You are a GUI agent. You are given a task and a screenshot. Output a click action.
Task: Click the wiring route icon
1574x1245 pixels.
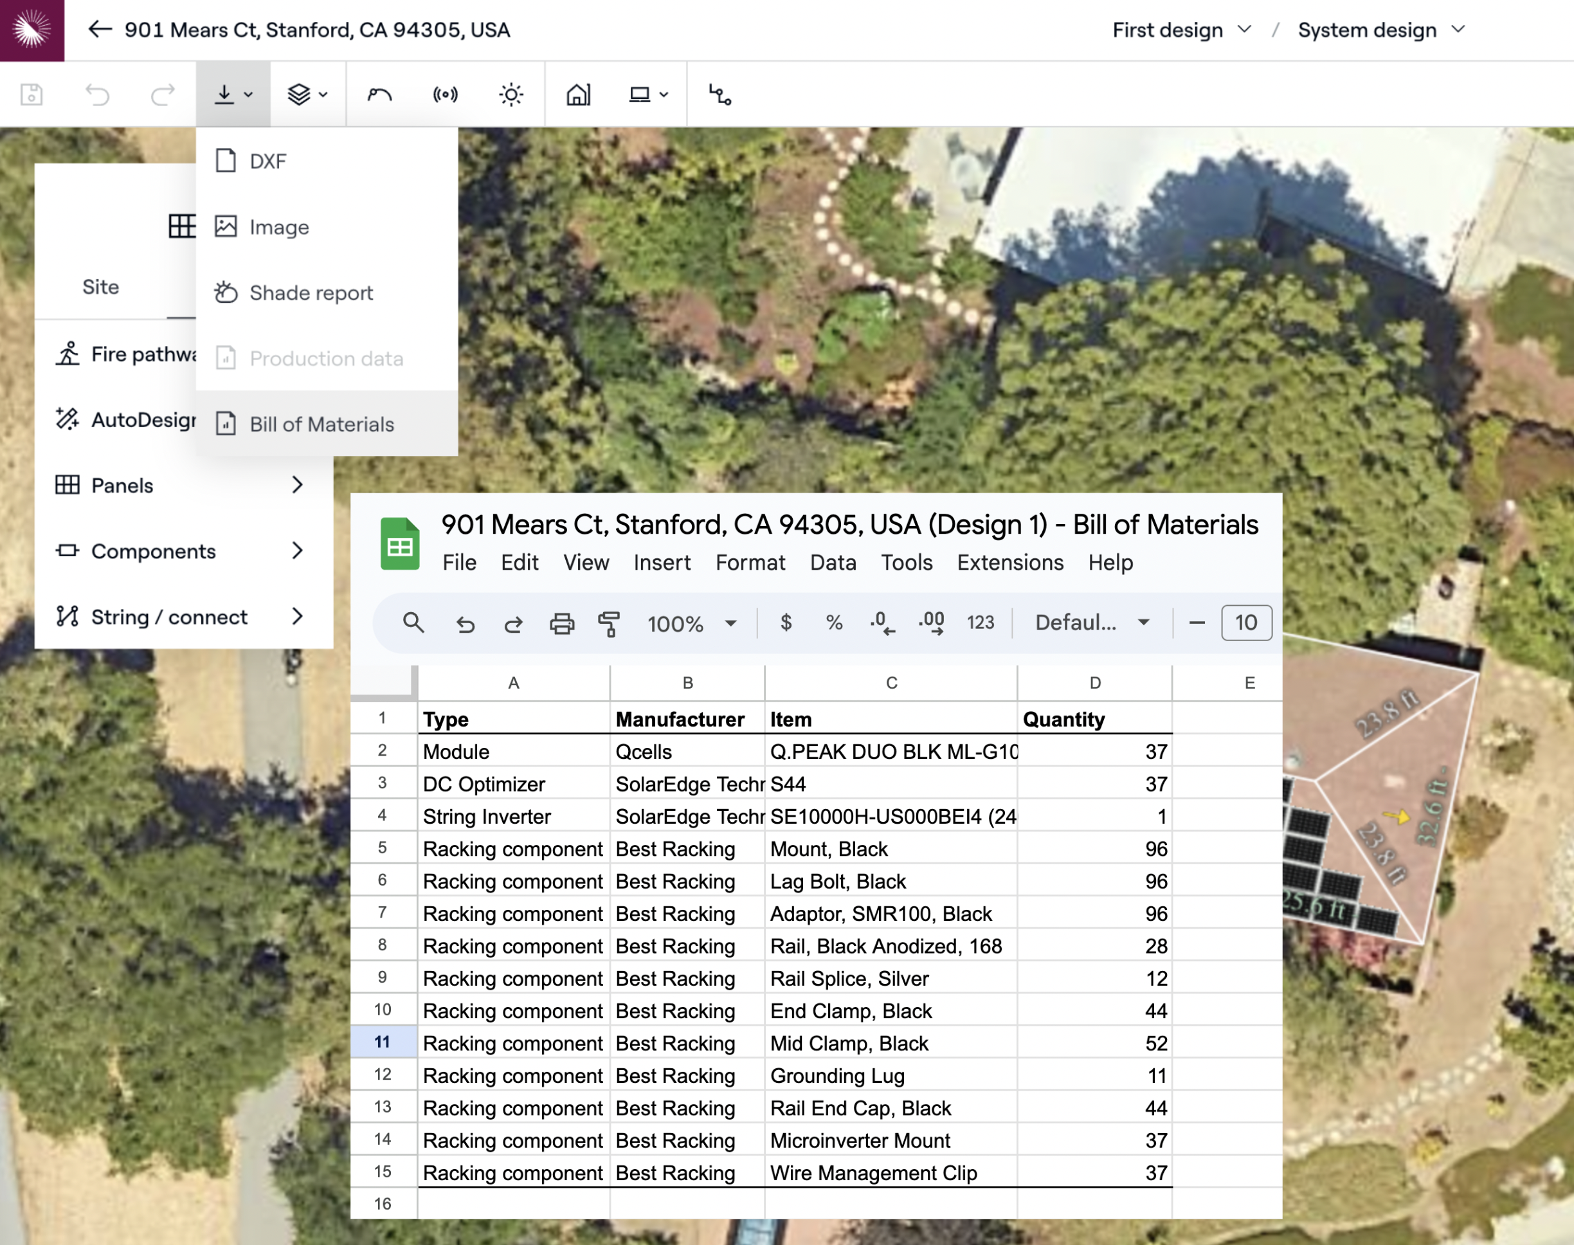tap(720, 95)
